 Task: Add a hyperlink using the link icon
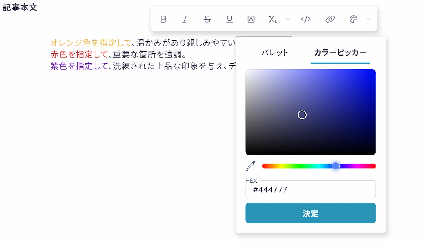(330, 19)
